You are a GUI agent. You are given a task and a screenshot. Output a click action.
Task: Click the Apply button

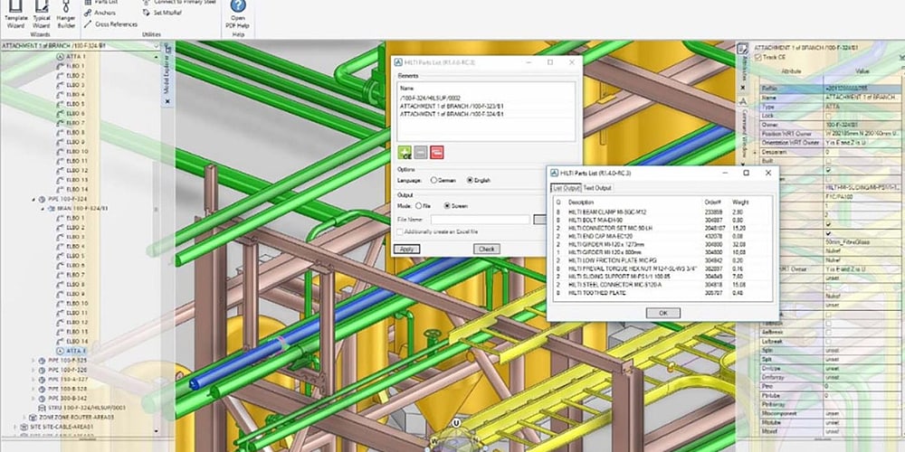(406, 250)
